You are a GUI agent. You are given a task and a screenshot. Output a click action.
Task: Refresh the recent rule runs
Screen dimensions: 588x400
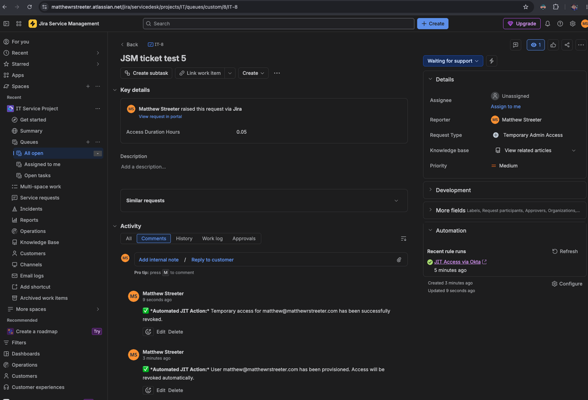tap(565, 251)
